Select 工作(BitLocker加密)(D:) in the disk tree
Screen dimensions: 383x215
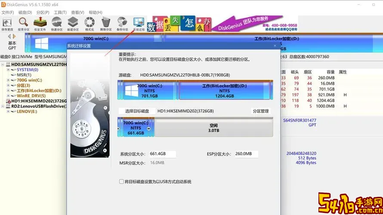click(39, 91)
